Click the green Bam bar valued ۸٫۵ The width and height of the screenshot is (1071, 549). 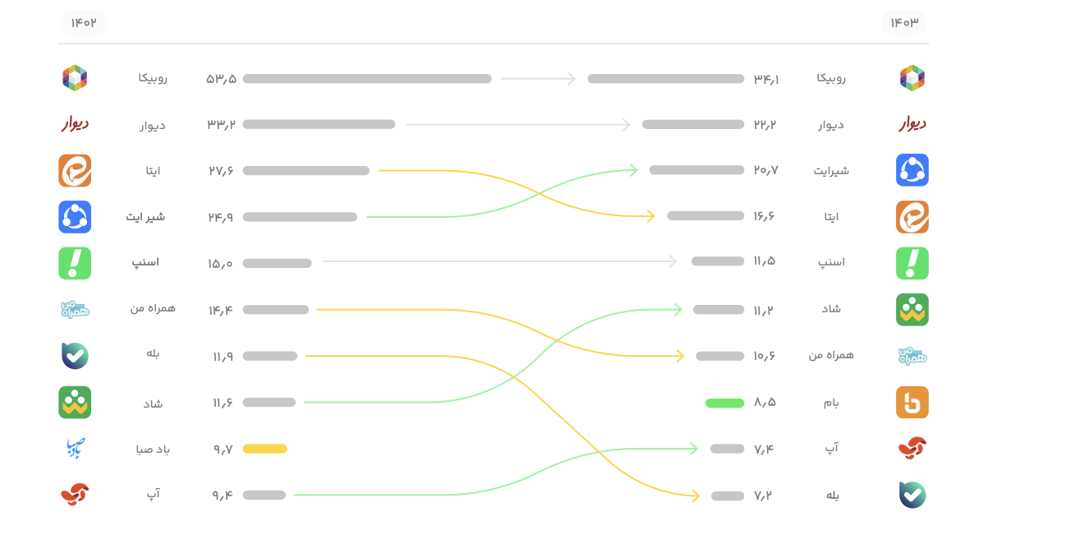coord(724,403)
